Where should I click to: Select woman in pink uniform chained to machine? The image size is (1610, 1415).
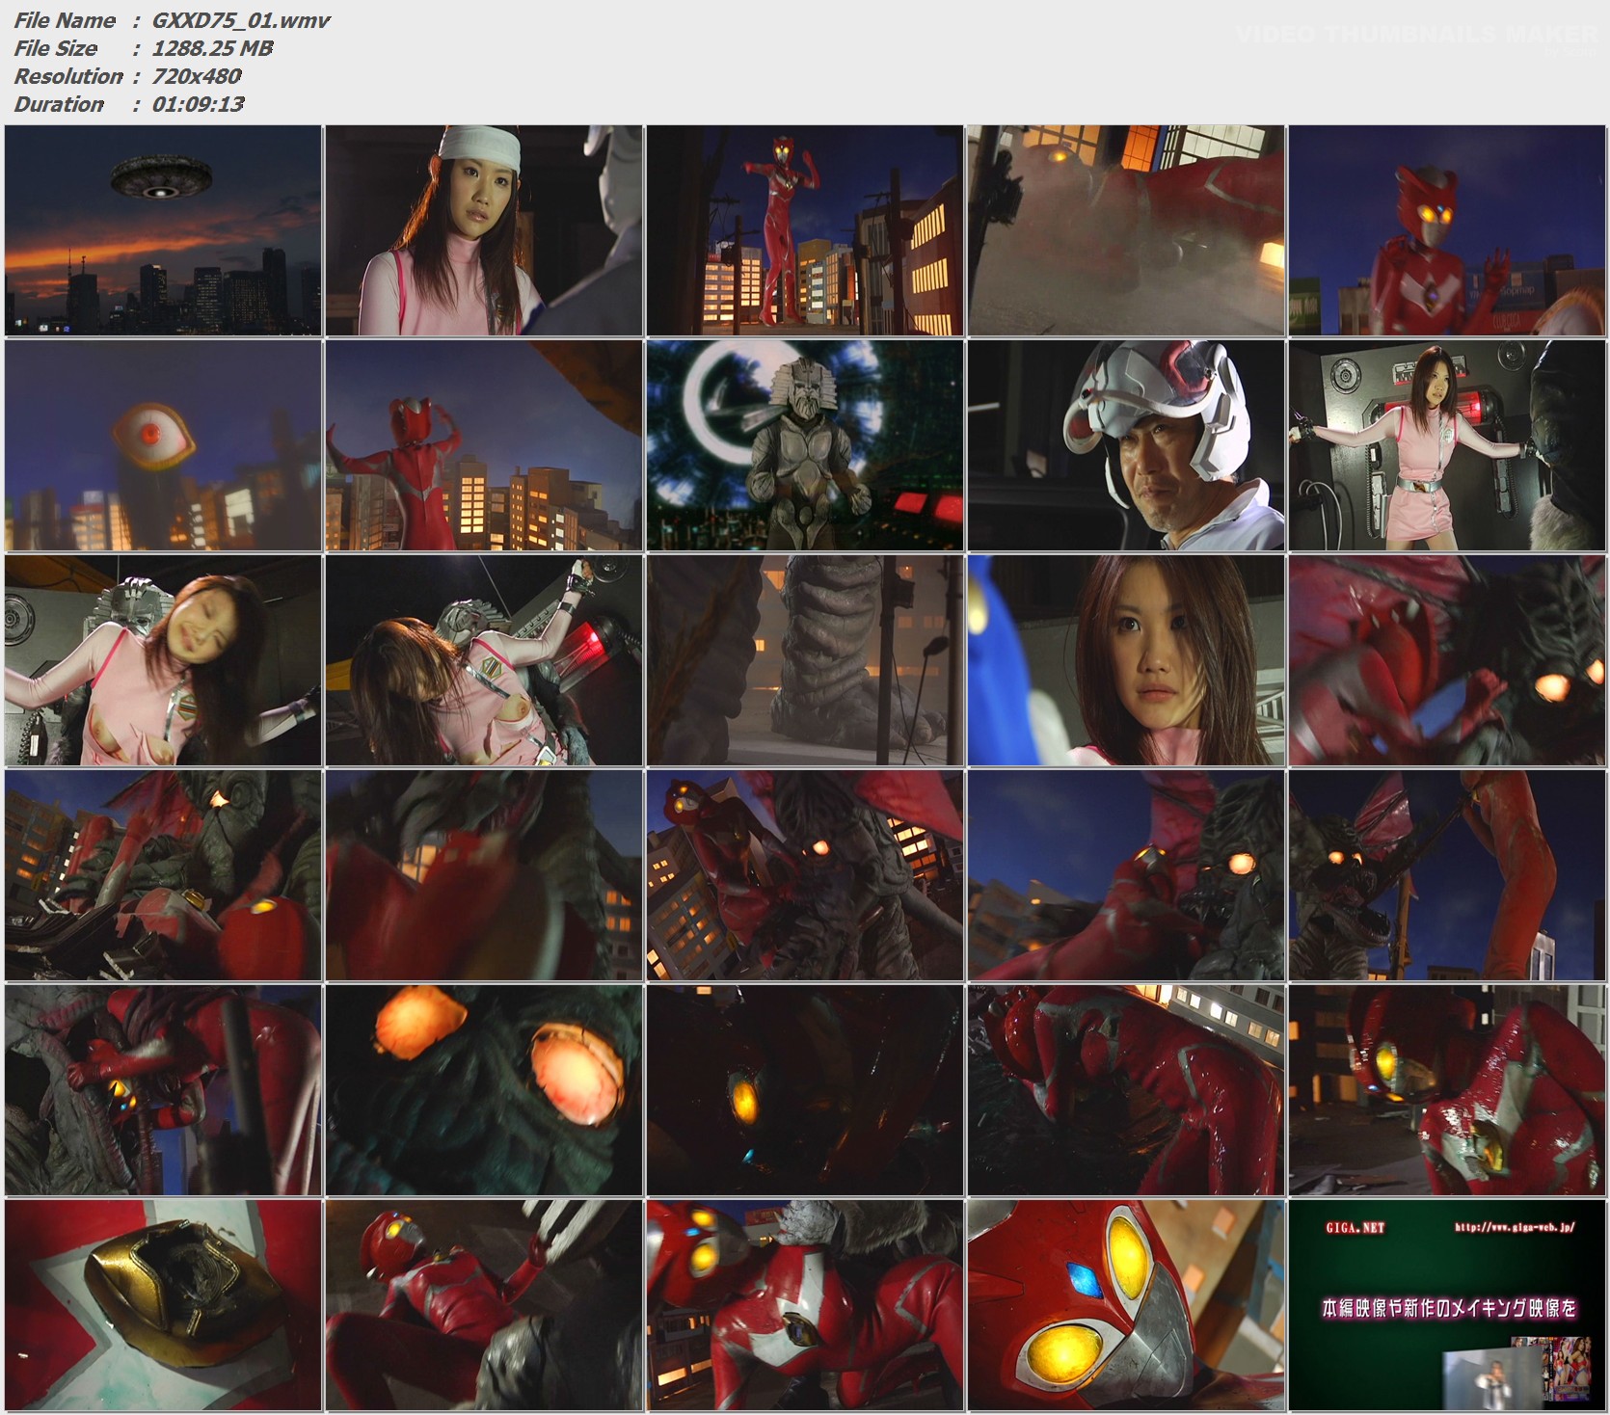pyautogui.click(x=1447, y=445)
